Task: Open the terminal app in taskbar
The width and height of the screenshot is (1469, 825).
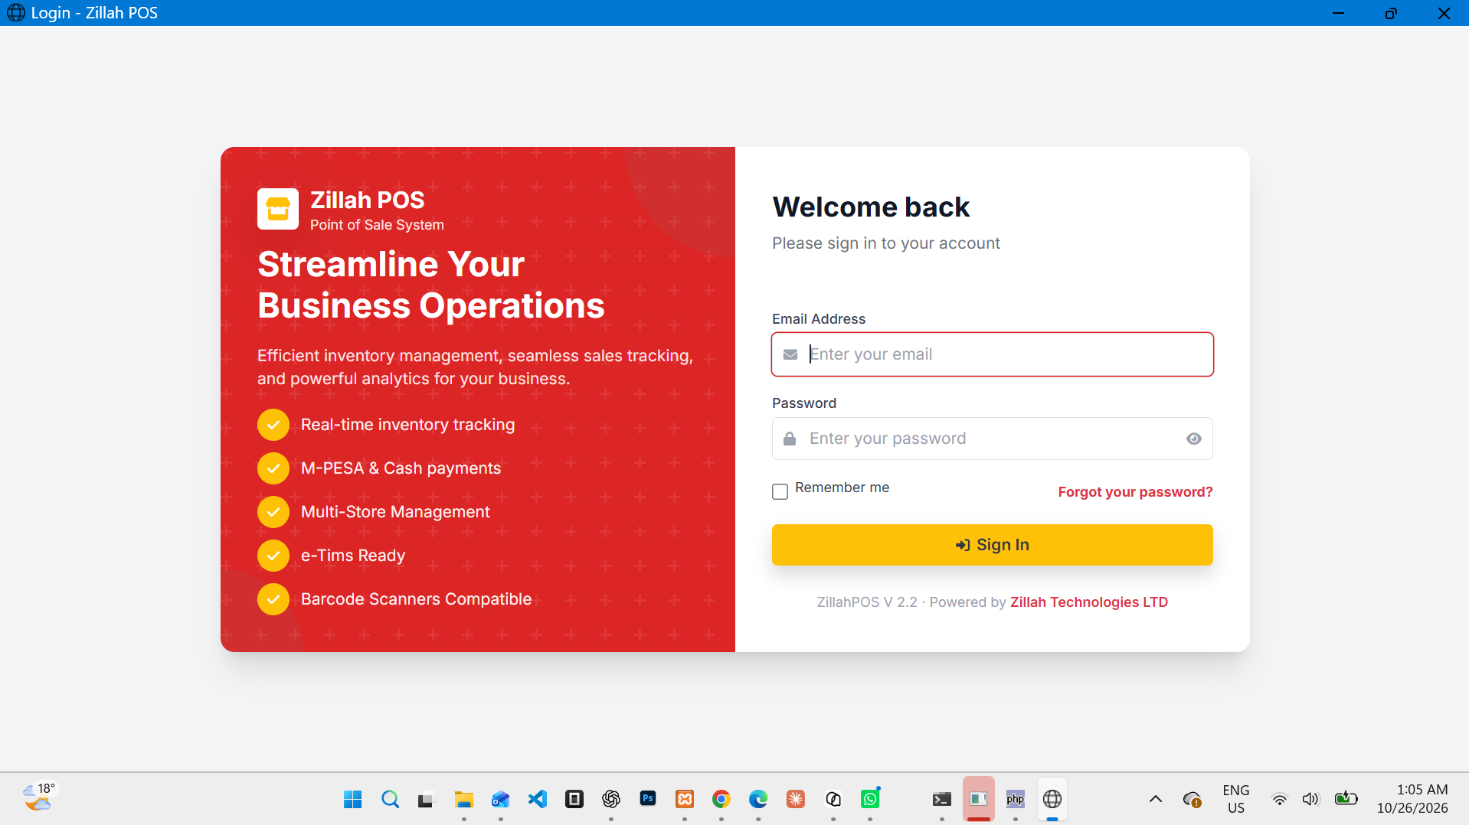Action: click(941, 800)
